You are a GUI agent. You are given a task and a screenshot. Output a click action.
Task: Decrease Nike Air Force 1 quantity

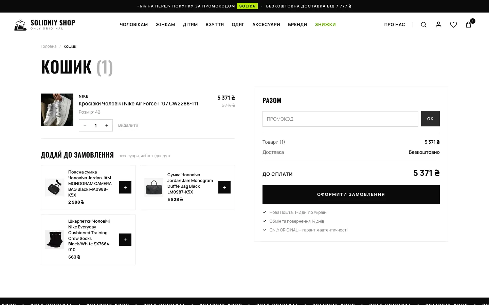(85, 125)
